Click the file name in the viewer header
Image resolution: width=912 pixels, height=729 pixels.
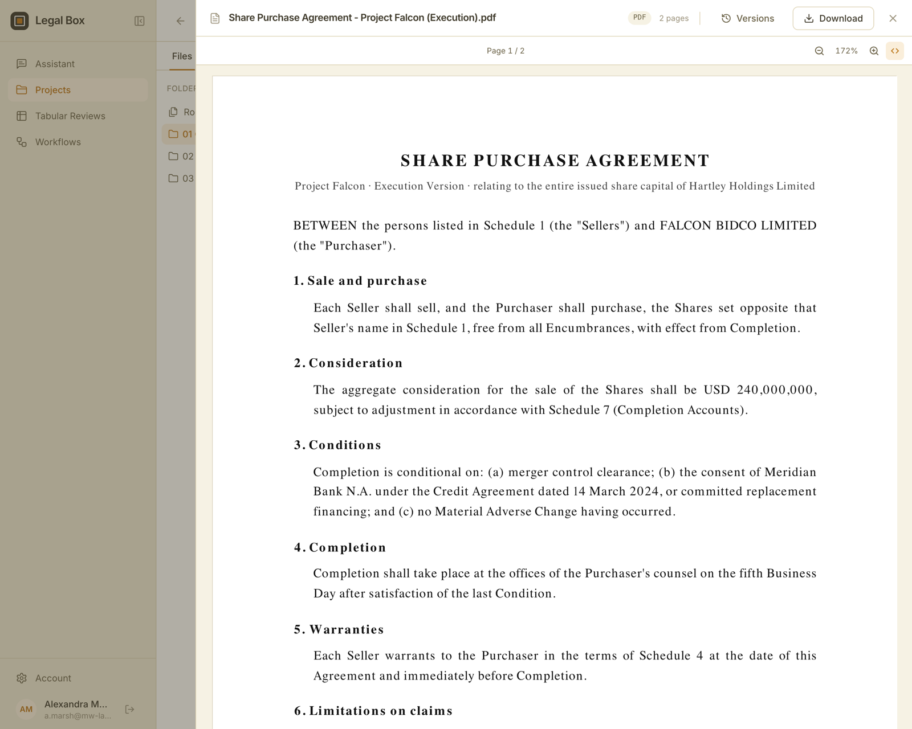point(363,18)
